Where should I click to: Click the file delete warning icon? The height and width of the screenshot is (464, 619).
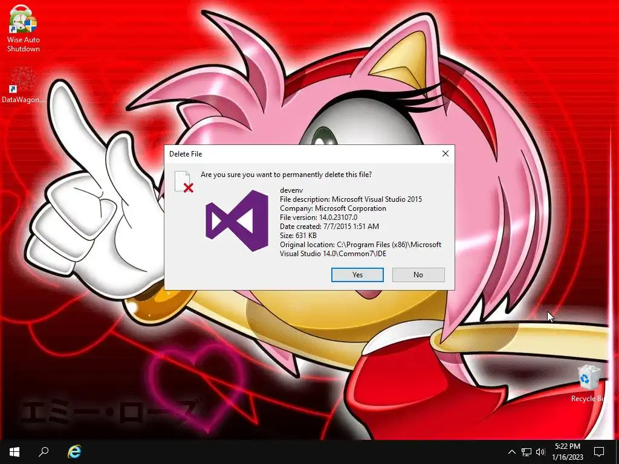[x=184, y=182]
